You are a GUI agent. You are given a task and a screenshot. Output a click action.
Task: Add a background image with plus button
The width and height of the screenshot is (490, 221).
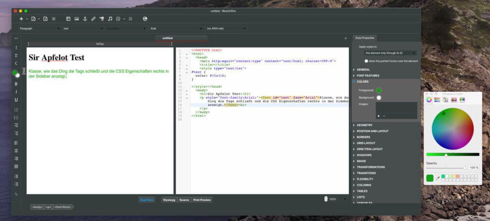(x=379, y=116)
